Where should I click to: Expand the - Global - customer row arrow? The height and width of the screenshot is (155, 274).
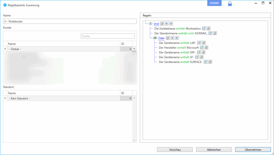pos(5,49)
